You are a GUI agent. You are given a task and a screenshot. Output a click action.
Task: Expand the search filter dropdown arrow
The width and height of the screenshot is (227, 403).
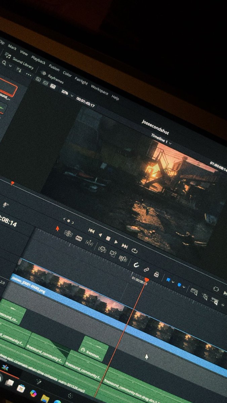coord(10,65)
